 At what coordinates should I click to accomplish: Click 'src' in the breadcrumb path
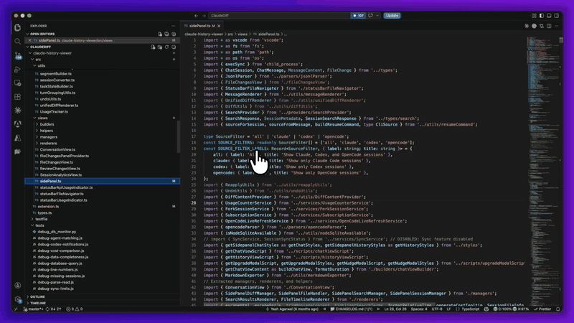coord(230,34)
